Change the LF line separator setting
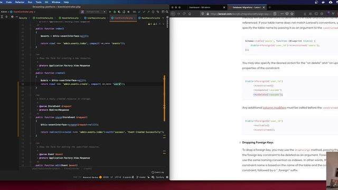The width and height of the screenshot is (338, 190). coord(111,177)
